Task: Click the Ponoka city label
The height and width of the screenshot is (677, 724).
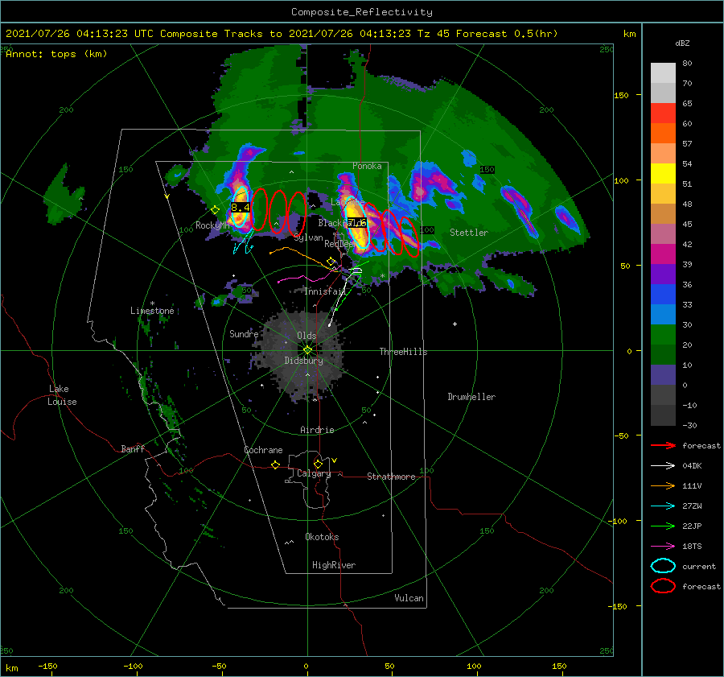Action: click(367, 166)
